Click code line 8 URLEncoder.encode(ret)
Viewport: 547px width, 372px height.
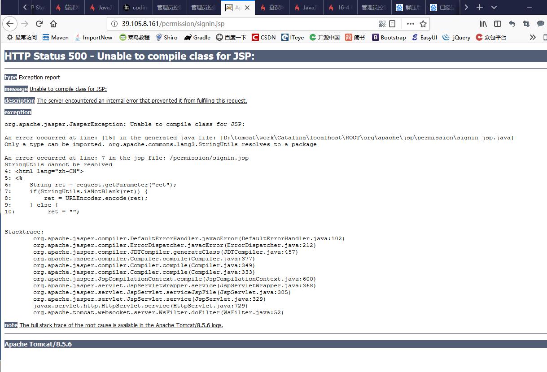76,198
